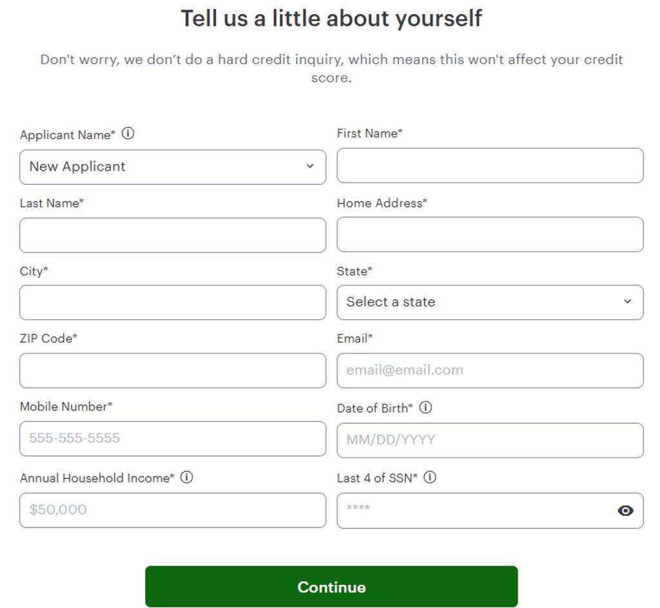Focus the First Name text field
Viewport: 660px width, 608px height.
(x=489, y=166)
